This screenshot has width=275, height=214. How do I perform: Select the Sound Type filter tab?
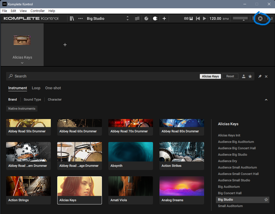[x=32, y=100]
